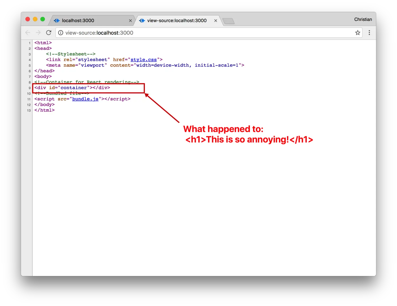Click the view-source tab favicon
This screenshot has width=397, height=306.
[142, 20]
